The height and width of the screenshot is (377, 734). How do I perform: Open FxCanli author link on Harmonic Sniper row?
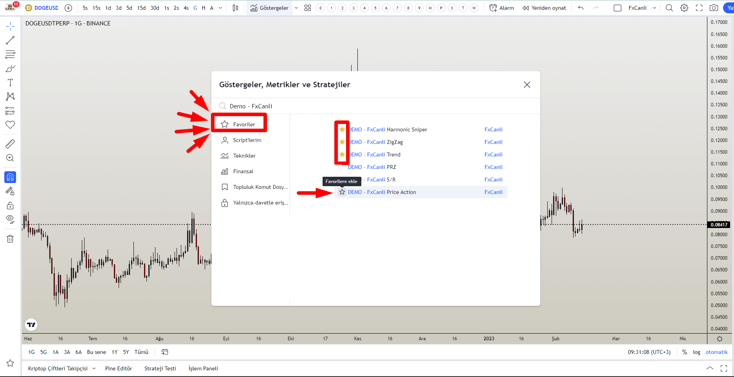pyautogui.click(x=493, y=129)
